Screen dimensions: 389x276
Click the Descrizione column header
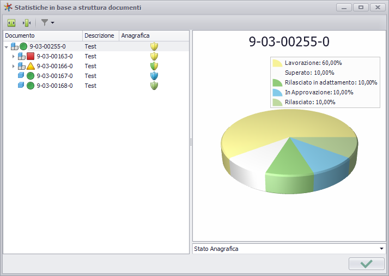(x=101, y=36)
